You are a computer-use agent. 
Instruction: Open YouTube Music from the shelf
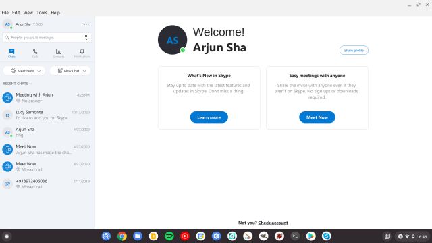coord(184,236)
